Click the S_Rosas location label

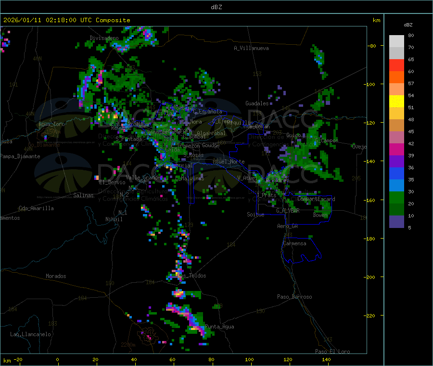click(x=193, y=155)
